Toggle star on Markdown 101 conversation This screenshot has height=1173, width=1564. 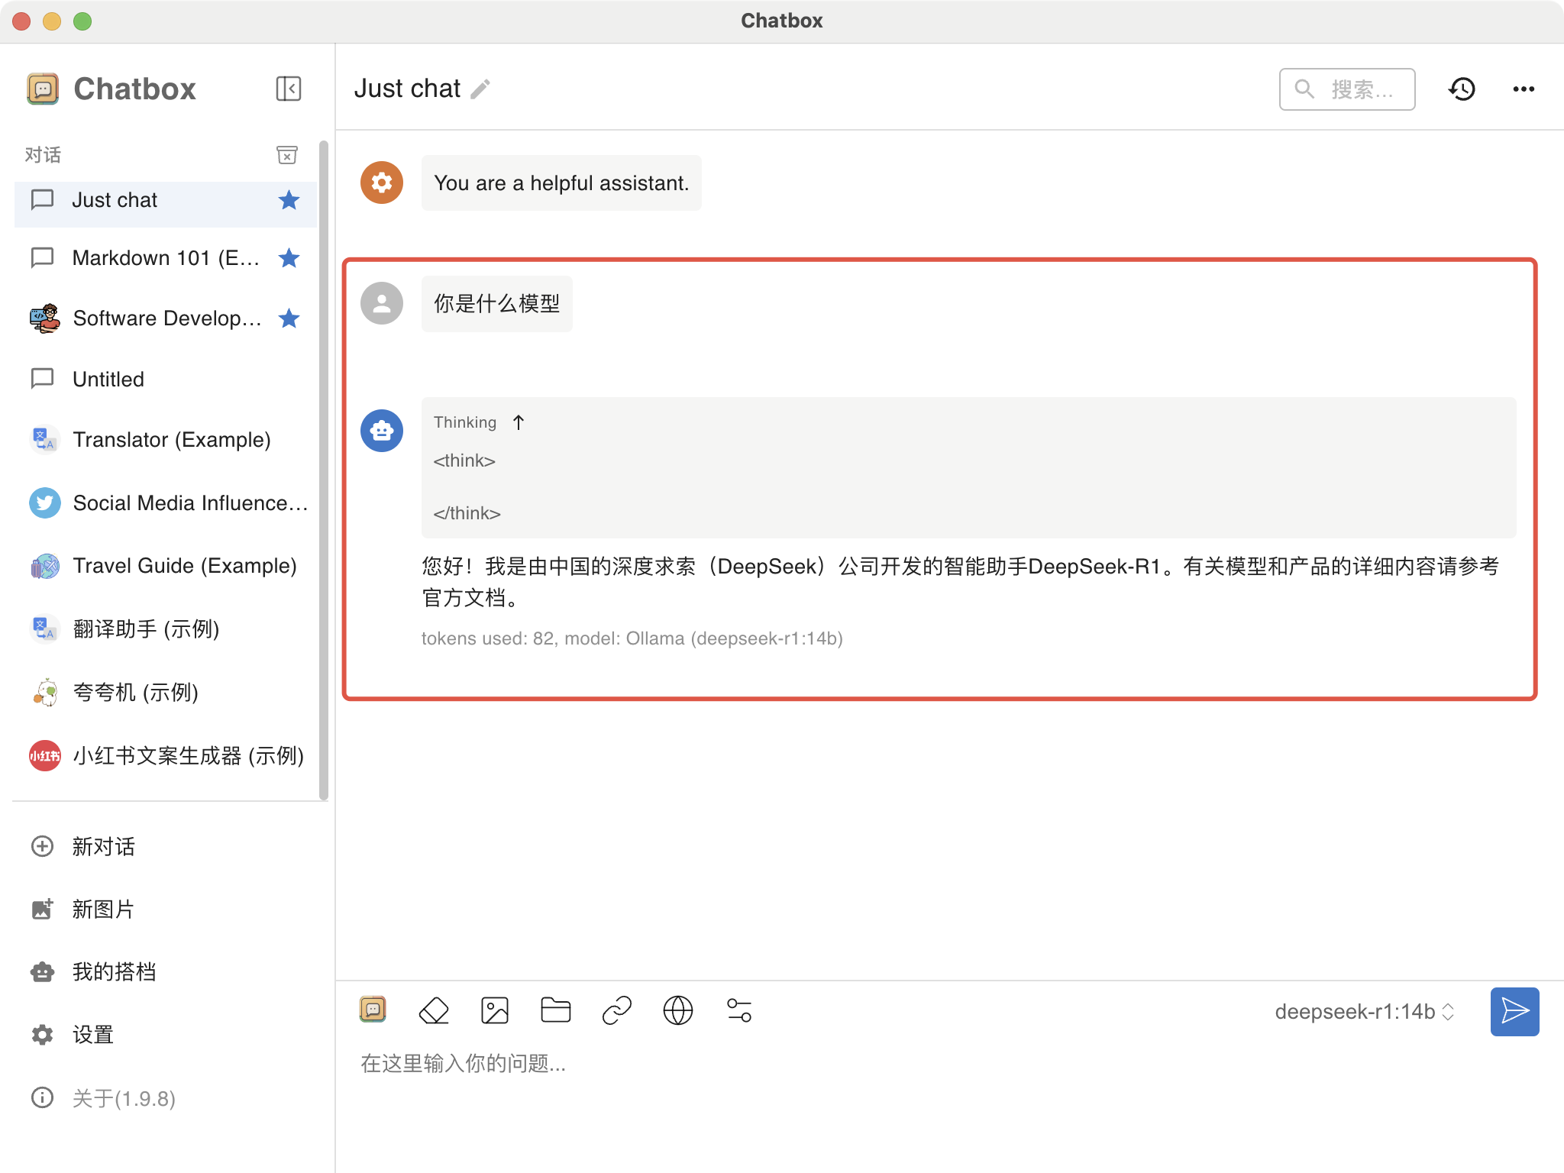point(289,258)
